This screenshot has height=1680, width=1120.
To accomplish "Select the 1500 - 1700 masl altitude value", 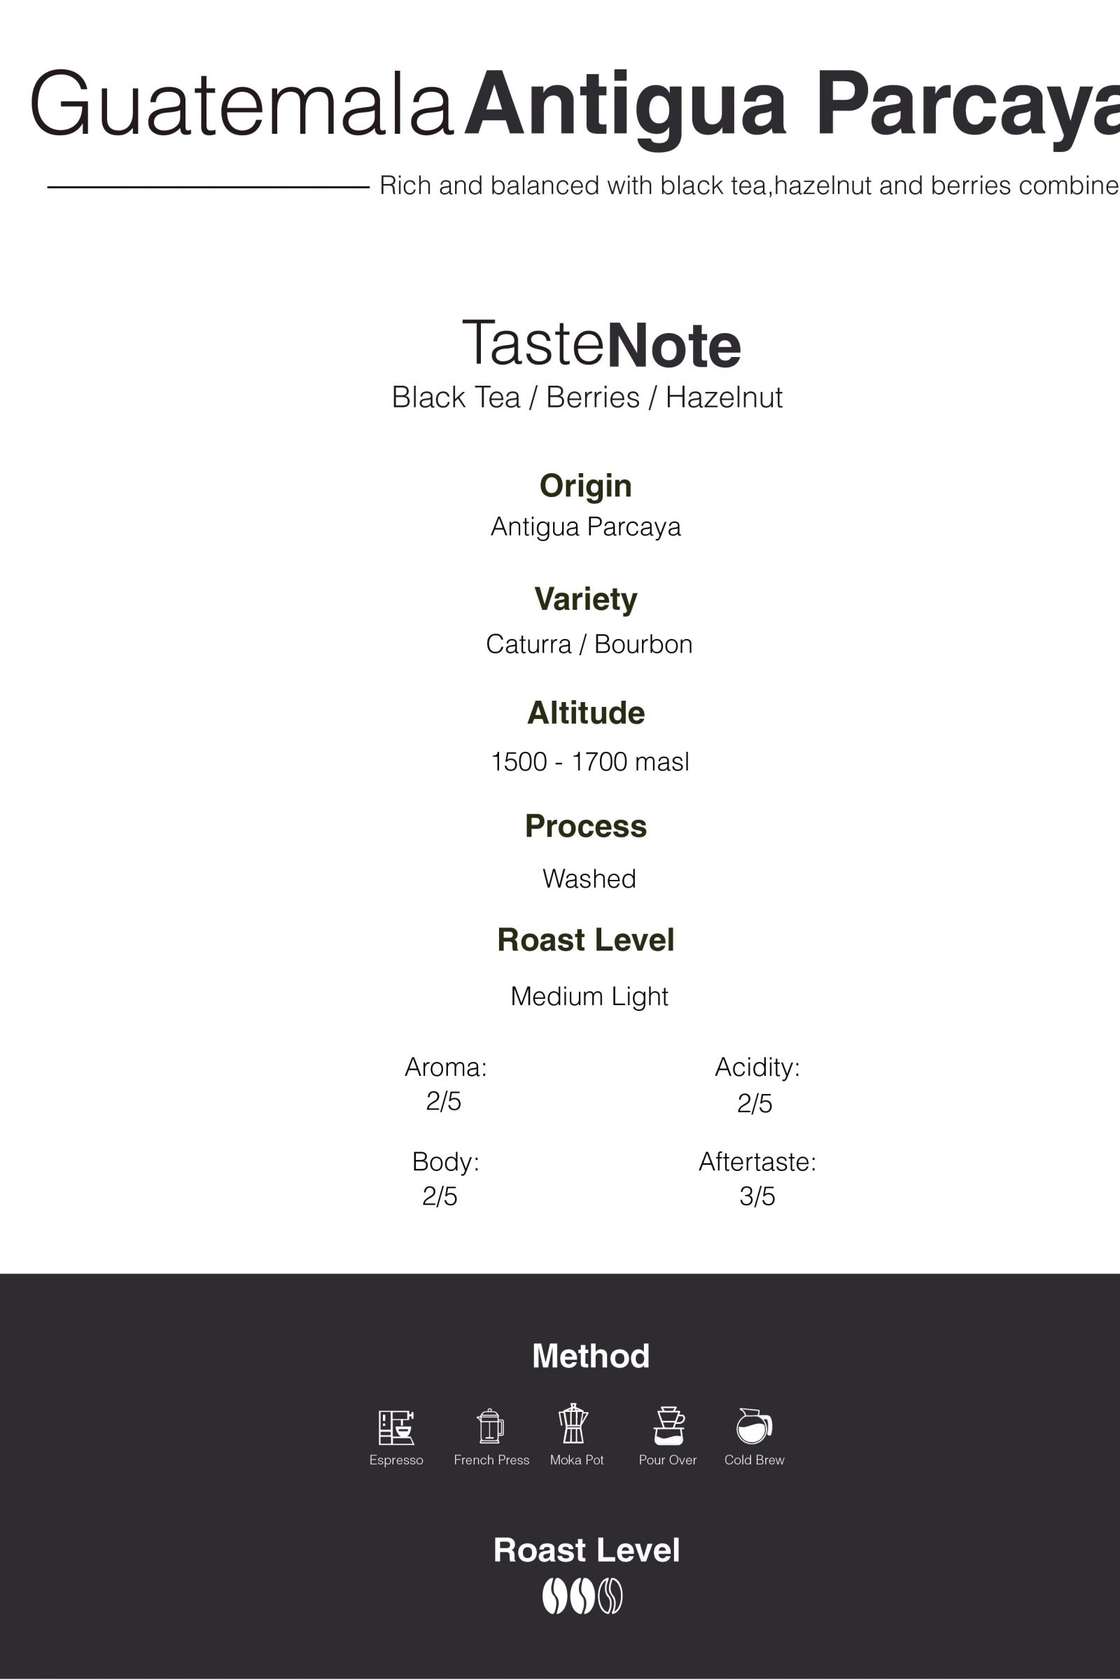I will click(x=590, y=762).
